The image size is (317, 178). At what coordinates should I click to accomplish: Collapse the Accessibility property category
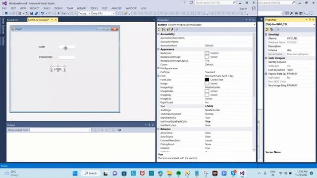click(x=158, y=34)
